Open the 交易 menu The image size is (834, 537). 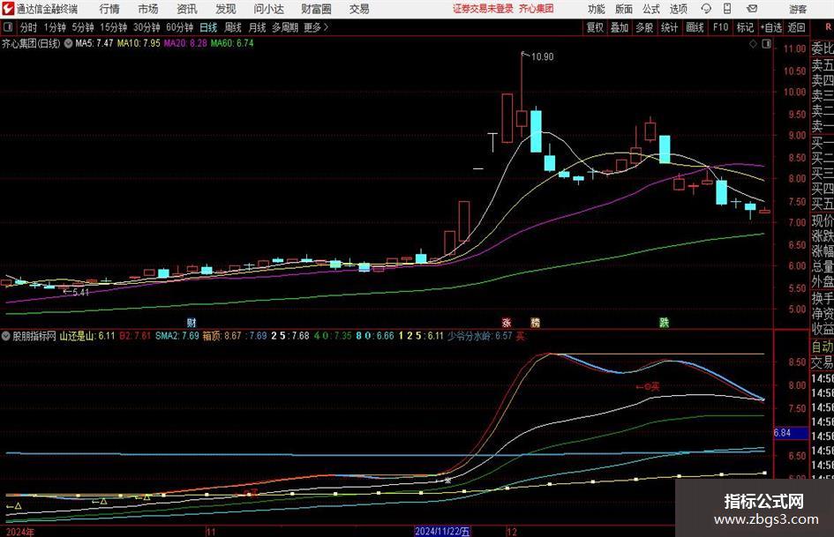point(359,9)
